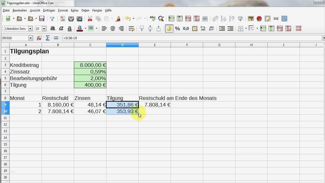Select the cell with 8.000,00 €
The height and width of the screenshot is (183, 325).
(90, 65)
